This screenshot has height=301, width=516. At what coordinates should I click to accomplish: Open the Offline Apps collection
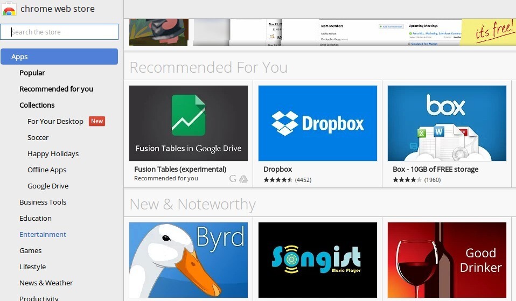click(x=47, y=170)
